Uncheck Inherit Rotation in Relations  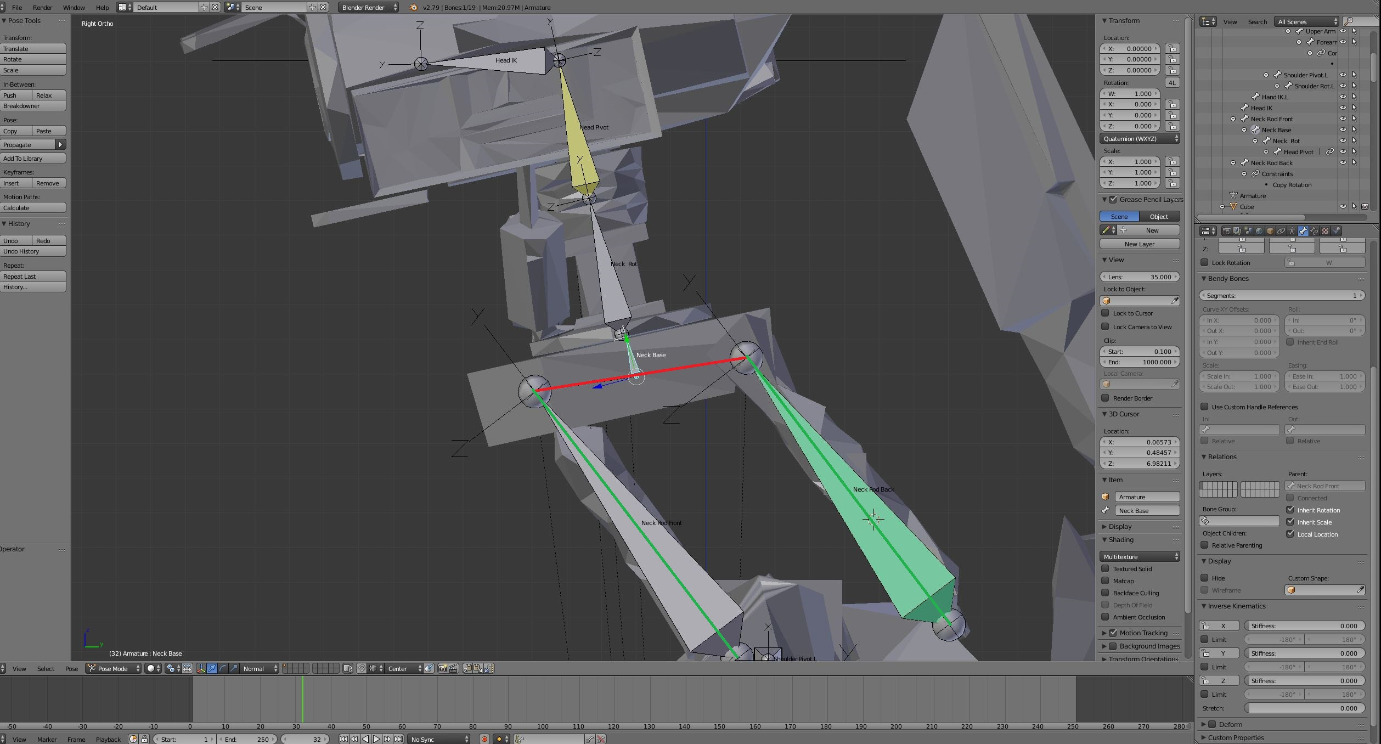coord(1290,510)
